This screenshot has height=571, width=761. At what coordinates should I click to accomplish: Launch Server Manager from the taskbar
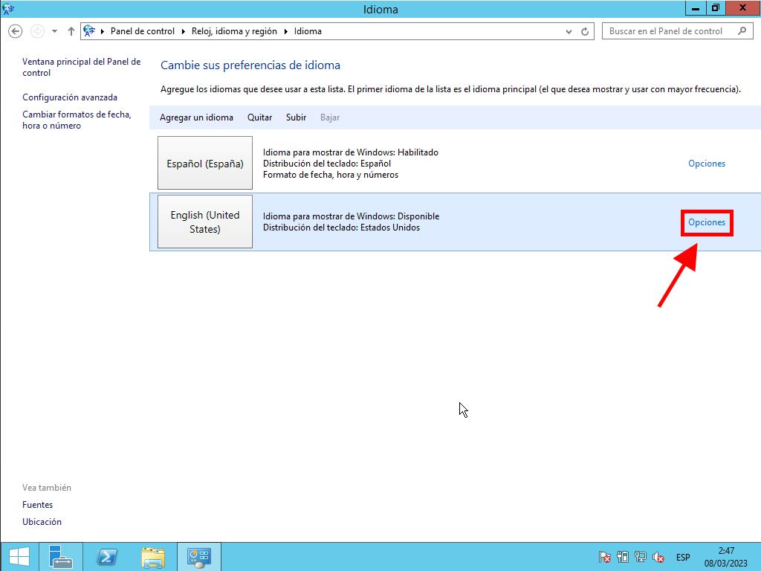coord(60,557)
